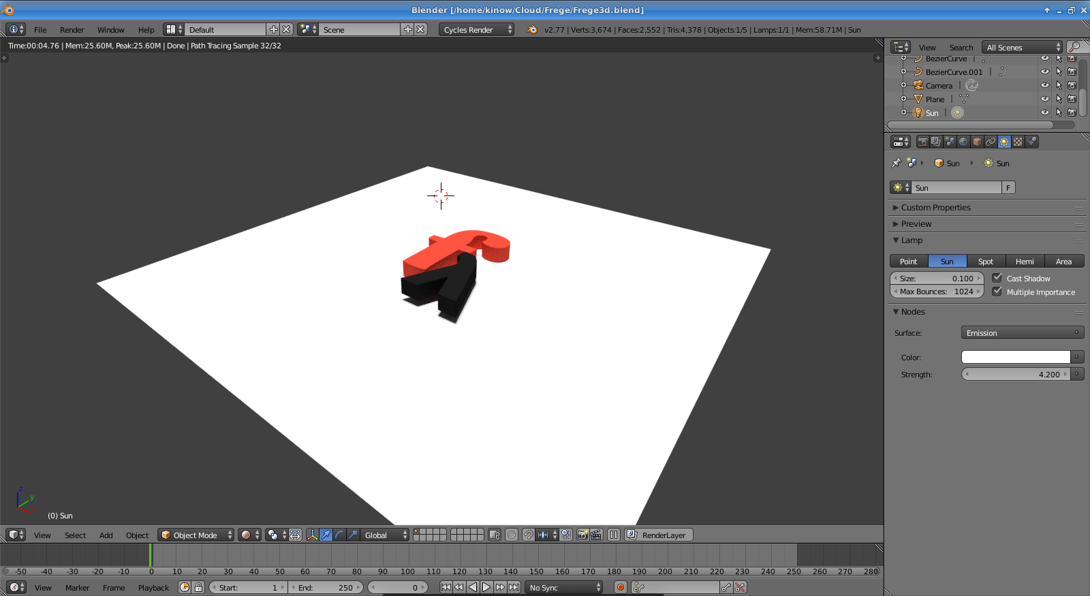This screenshot has height=596, width=1090.
Task: Click the F fake user button
Action: coord(1008,187)
